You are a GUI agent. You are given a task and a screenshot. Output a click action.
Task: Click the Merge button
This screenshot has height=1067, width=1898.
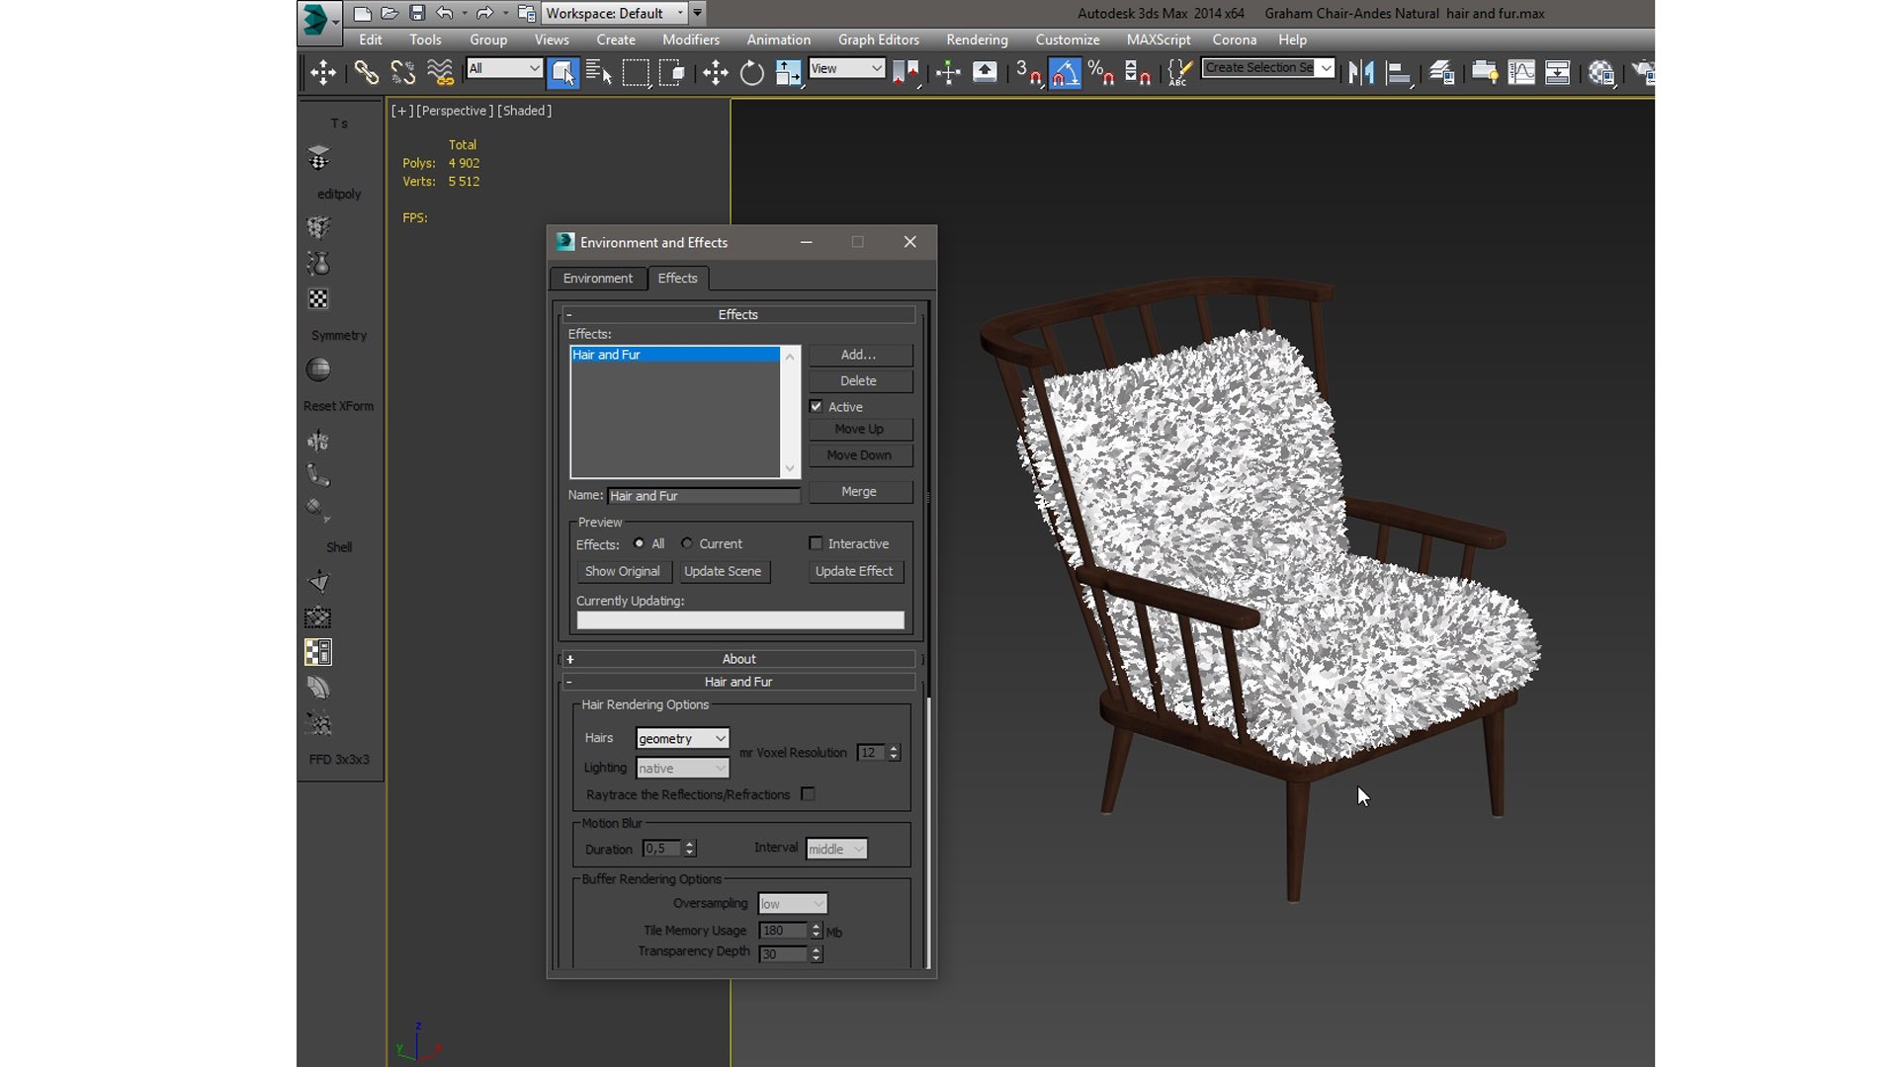(x=859, y=491)
